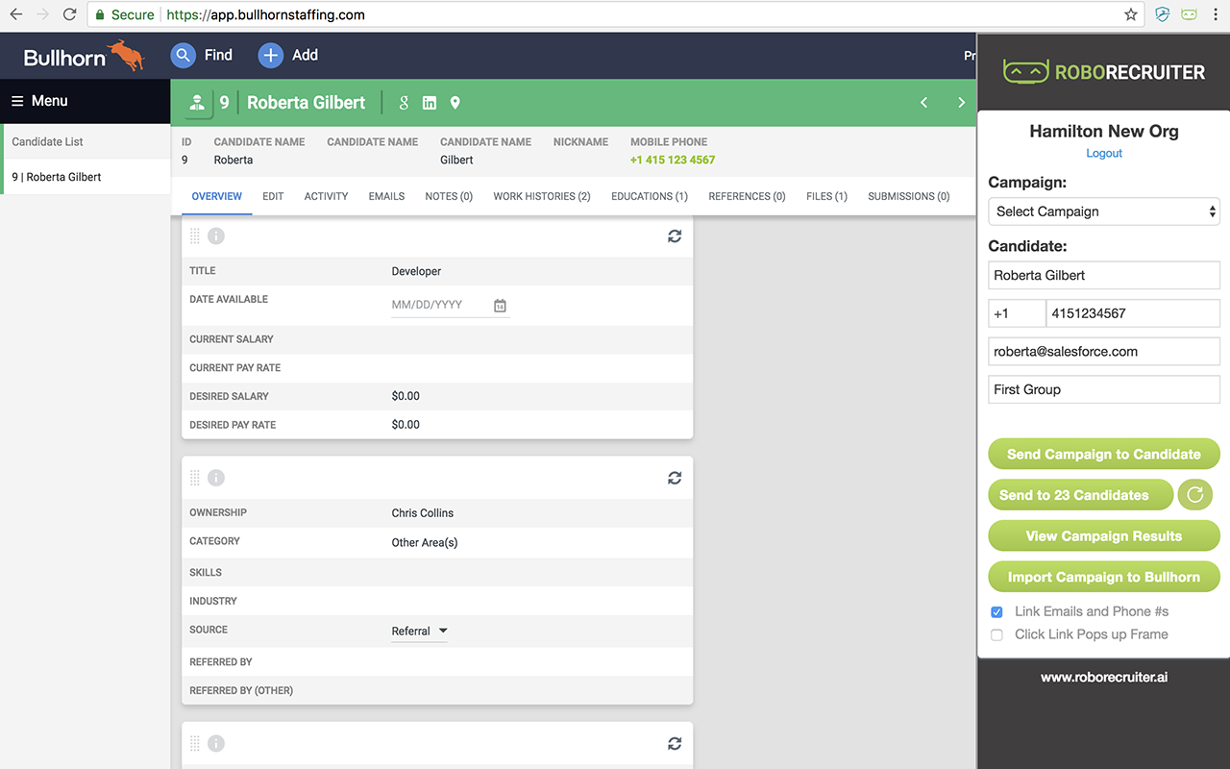The height and width of the screenshot is (769, 1230).
Task: Click the mobile phone number +1 415 123 4567
Action: [x=673, y=160]
